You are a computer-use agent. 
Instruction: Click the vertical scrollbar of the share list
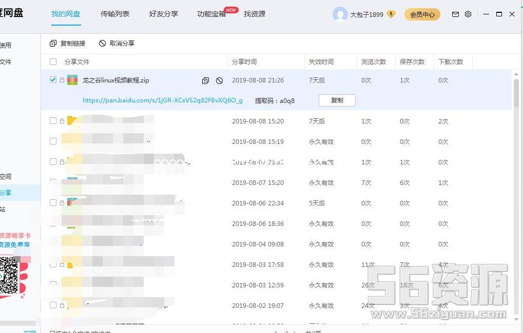[x=516, y=92]
